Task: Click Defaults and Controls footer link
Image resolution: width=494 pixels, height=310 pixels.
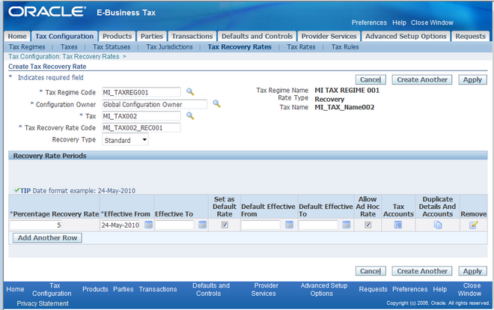Action: [211, 290]
